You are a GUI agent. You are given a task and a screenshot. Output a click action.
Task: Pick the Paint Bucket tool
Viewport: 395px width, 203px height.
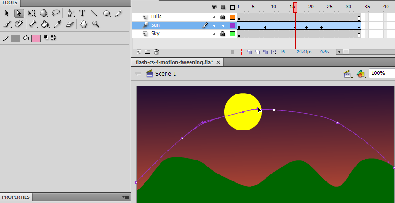click(x=45, y=24)
